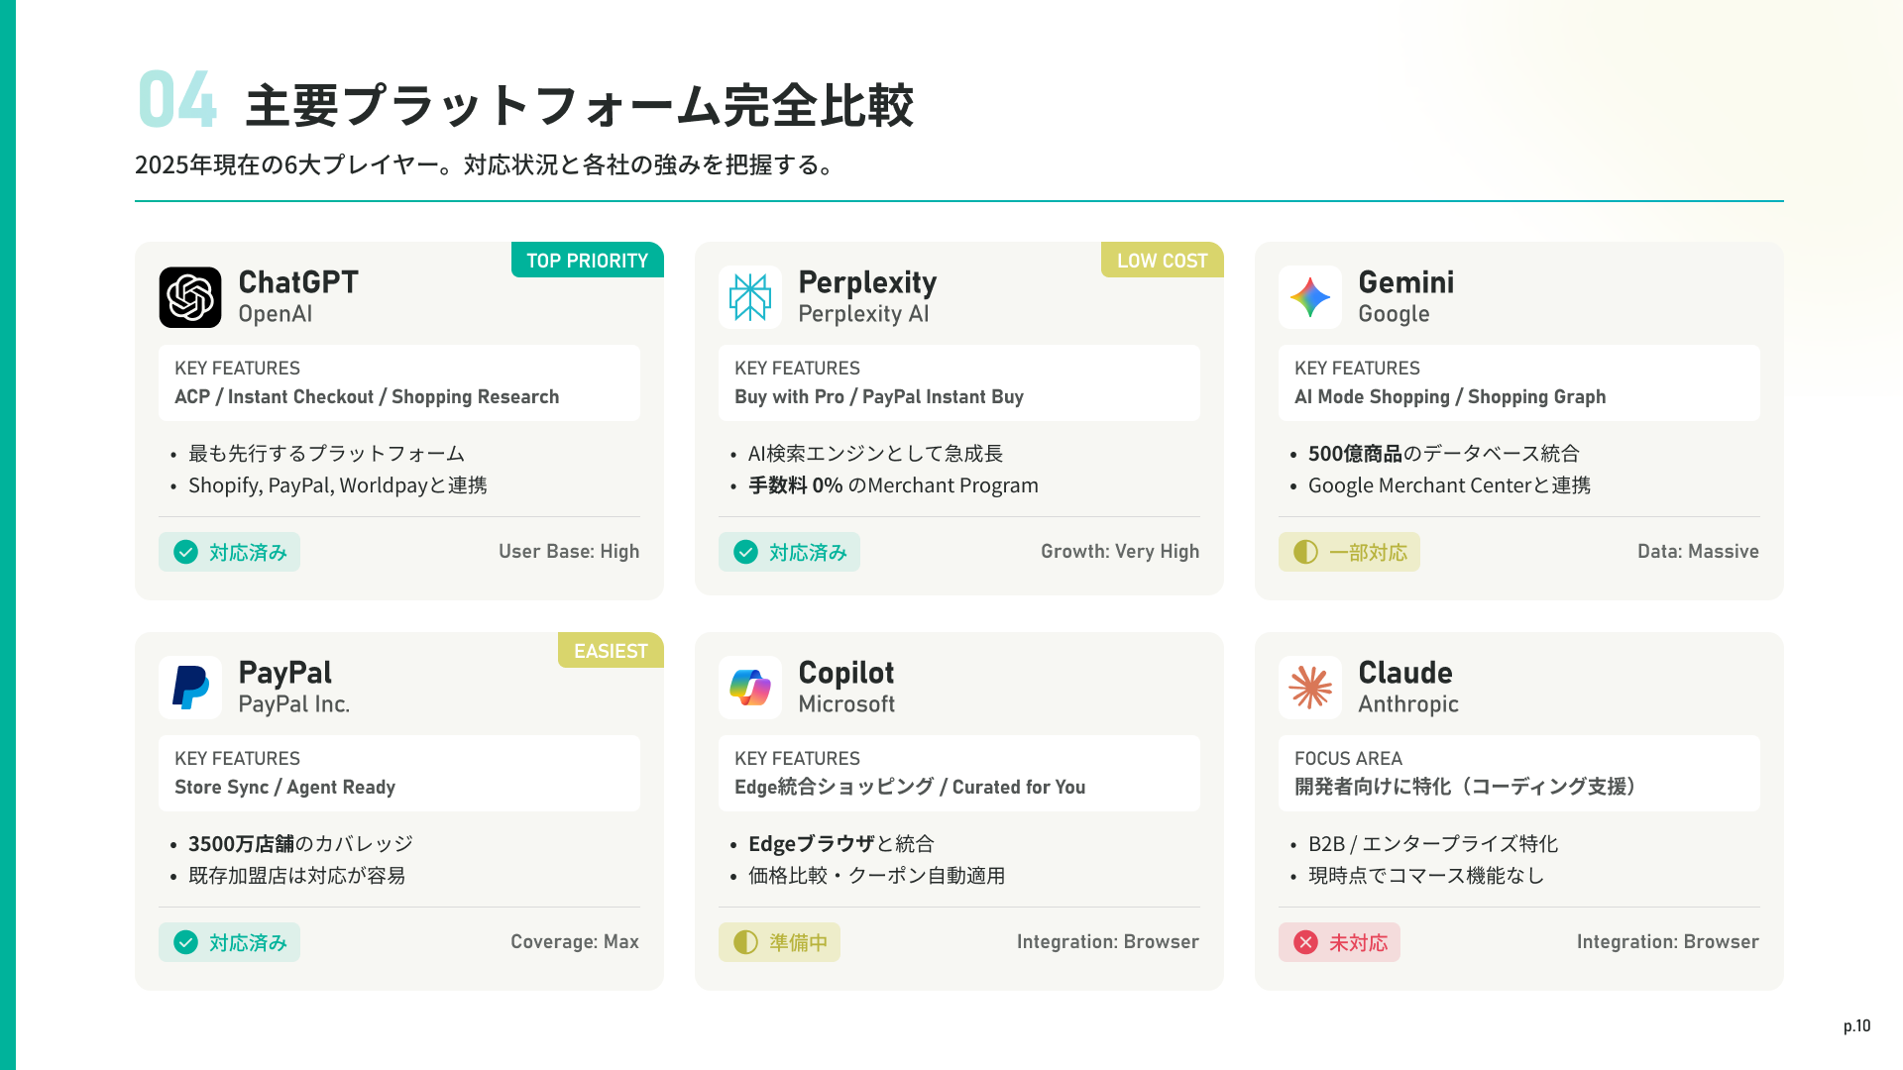Click the 準備中 status badge on Copilot card
The image size is (1903, 1070).
[x=780, y=942]
